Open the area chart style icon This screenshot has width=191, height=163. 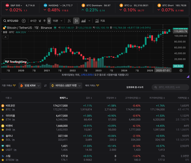(84, 21)
